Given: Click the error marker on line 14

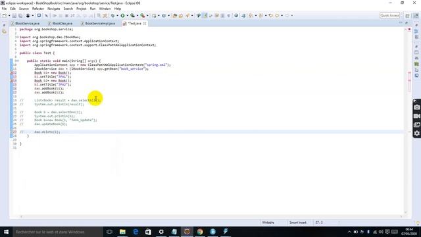Looking at the screenshot, I should (x=12, y=80).
